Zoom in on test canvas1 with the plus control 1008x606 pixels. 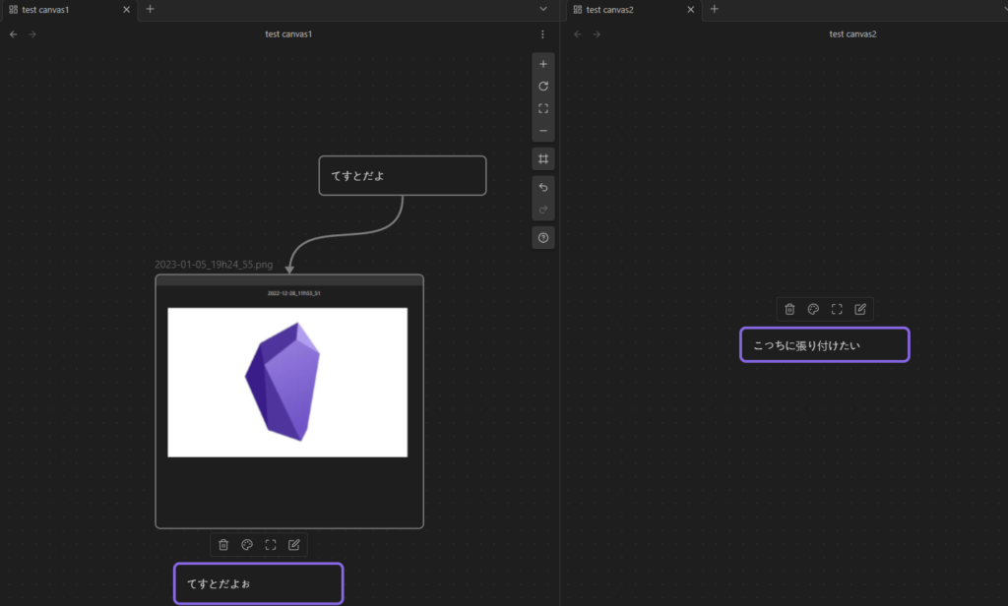tap(543, 64)
